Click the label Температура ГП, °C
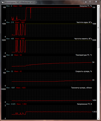Image resolution: width=101 pixels, height=121 pixels. point(84,55)
